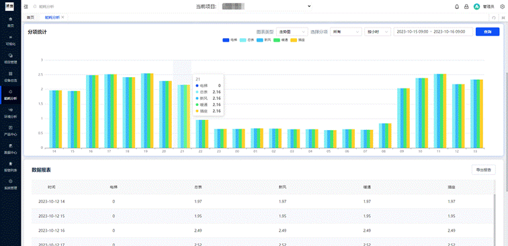The width and height of the screenshot is (508, 246).
Task: Click the bar group for hour 14
Action: click(55, 119)
